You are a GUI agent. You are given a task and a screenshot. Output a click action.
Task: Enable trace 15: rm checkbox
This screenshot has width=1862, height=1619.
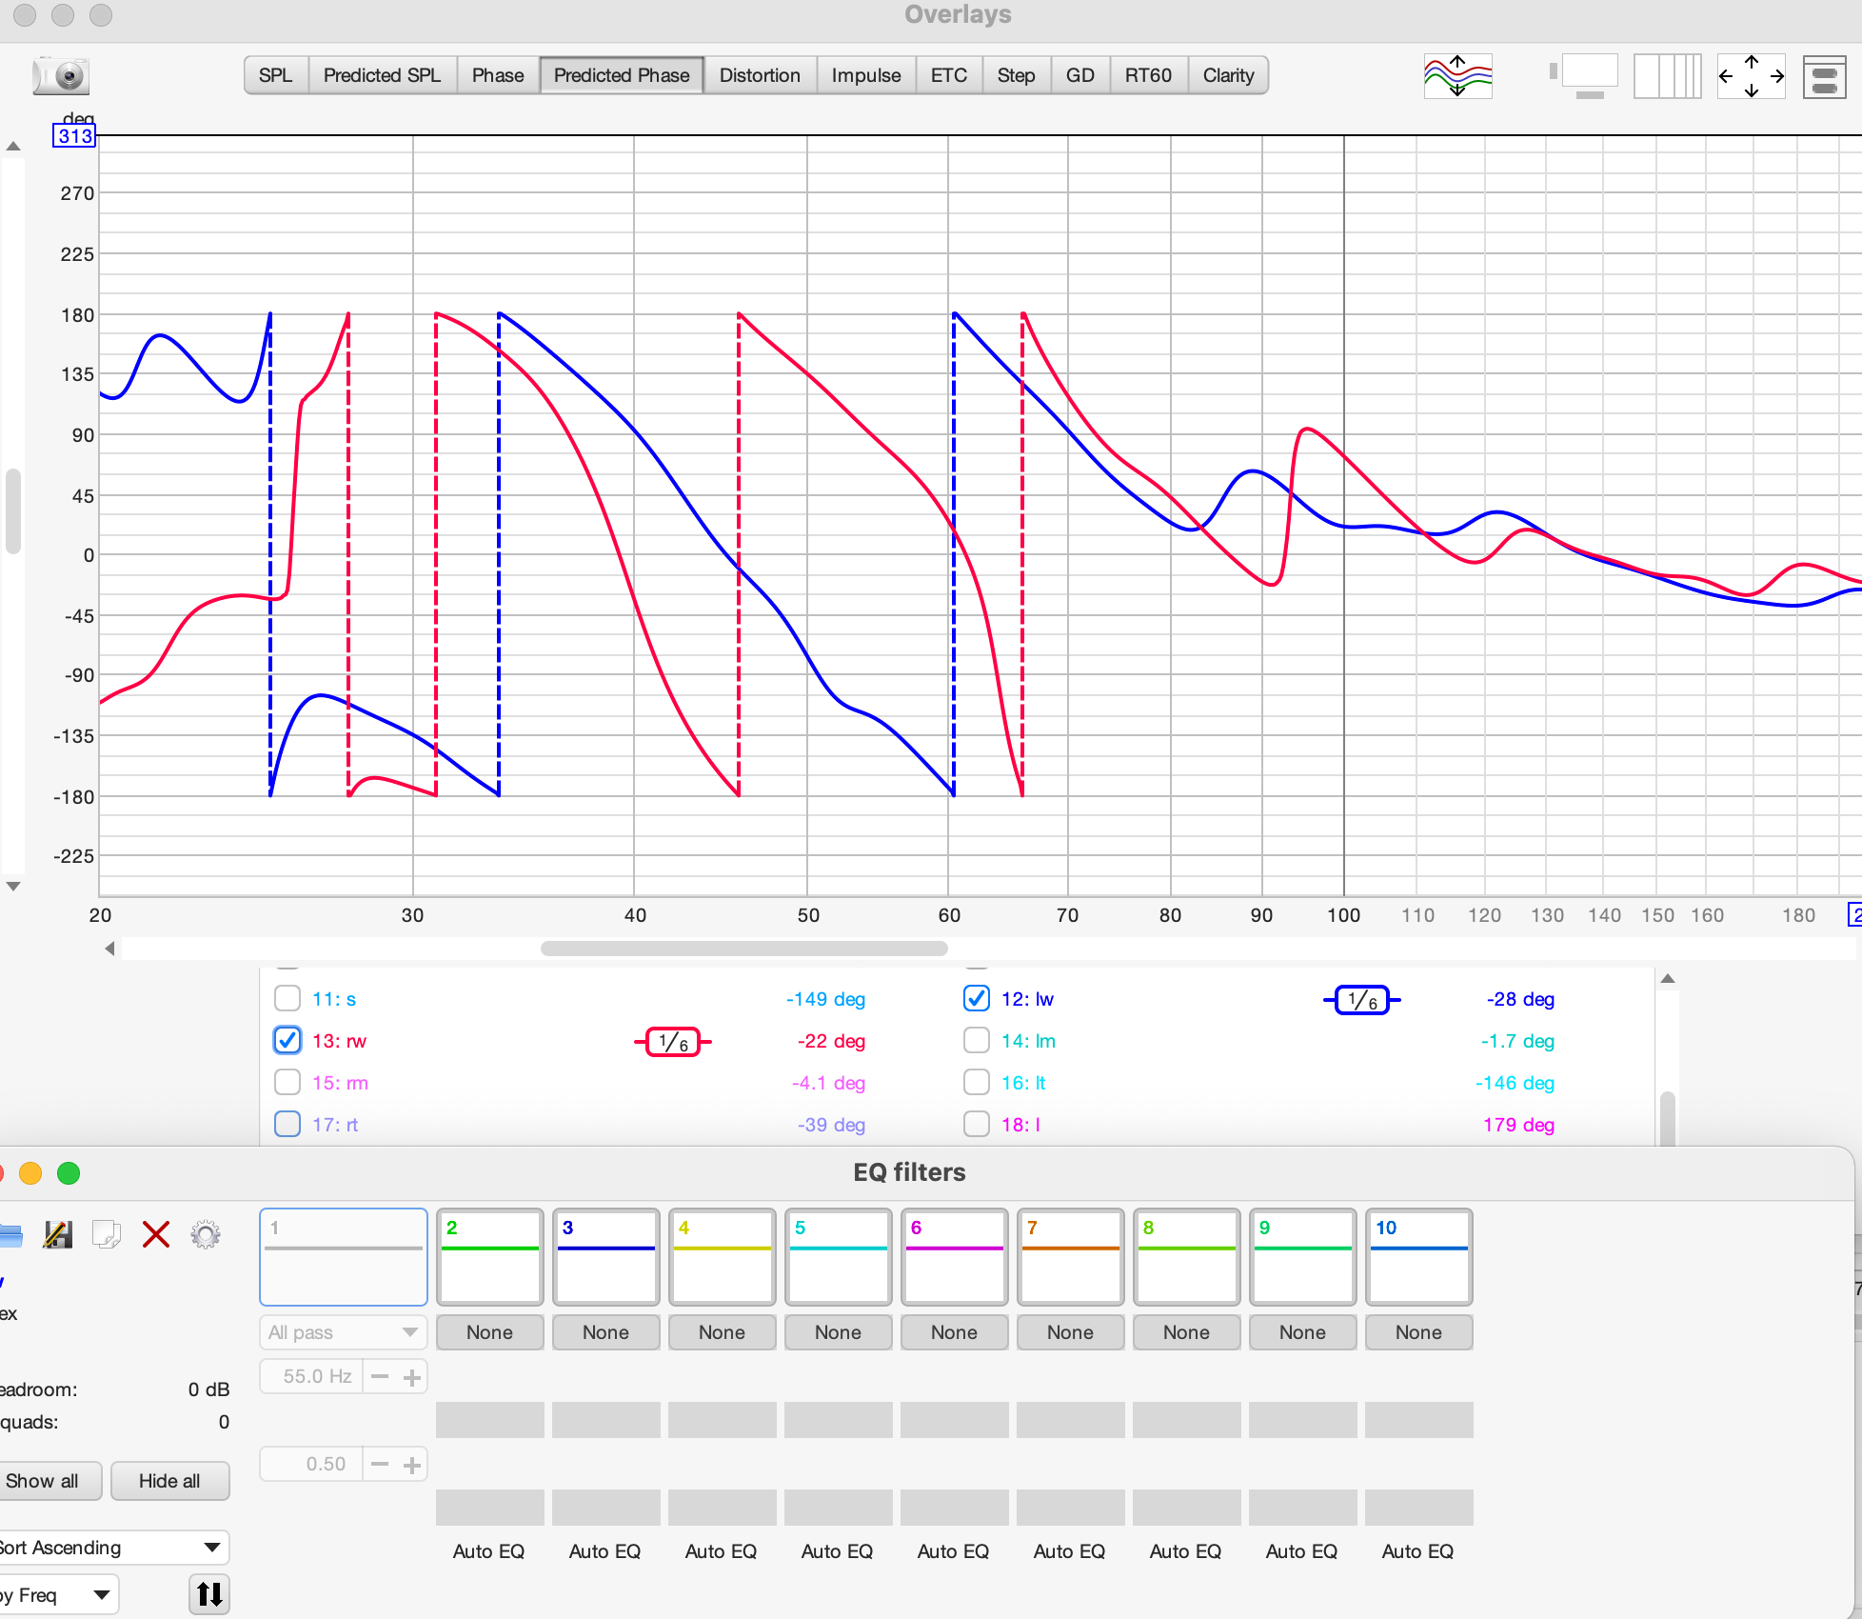pos(287,1083)
